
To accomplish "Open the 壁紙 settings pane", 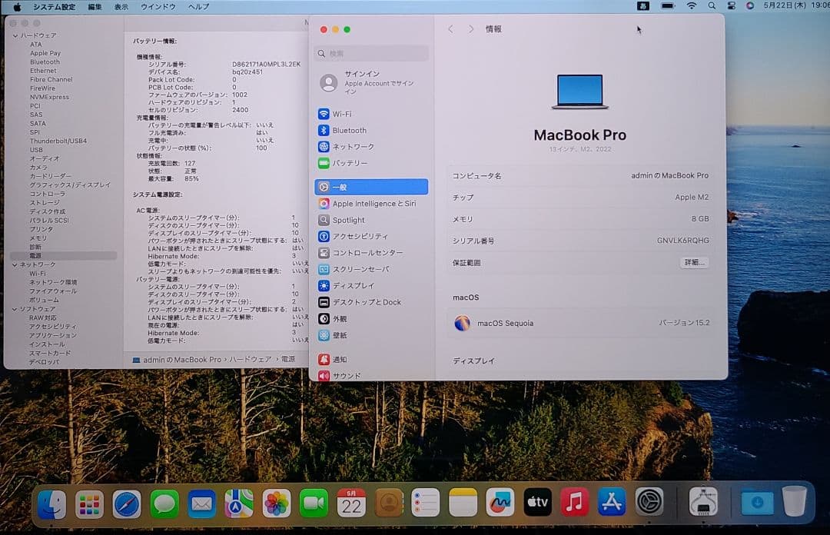I will click(x=342, y=335).
